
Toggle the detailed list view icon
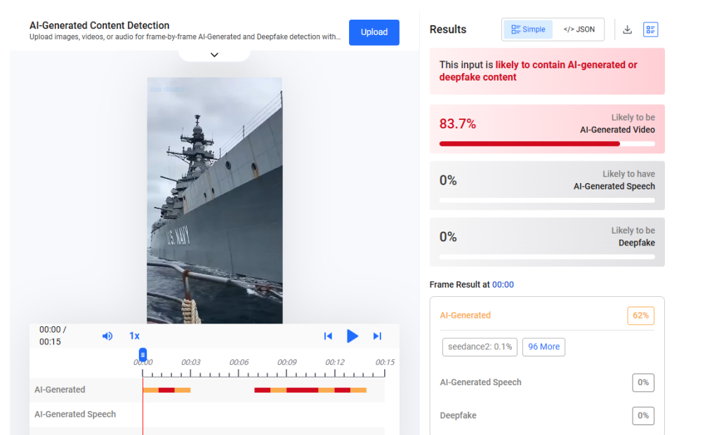click(x=650, y=29)
